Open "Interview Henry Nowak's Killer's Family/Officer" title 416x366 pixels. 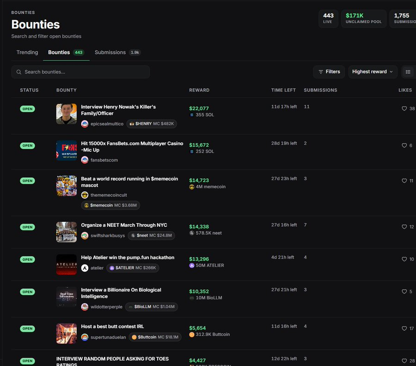[x=118, y=110]
